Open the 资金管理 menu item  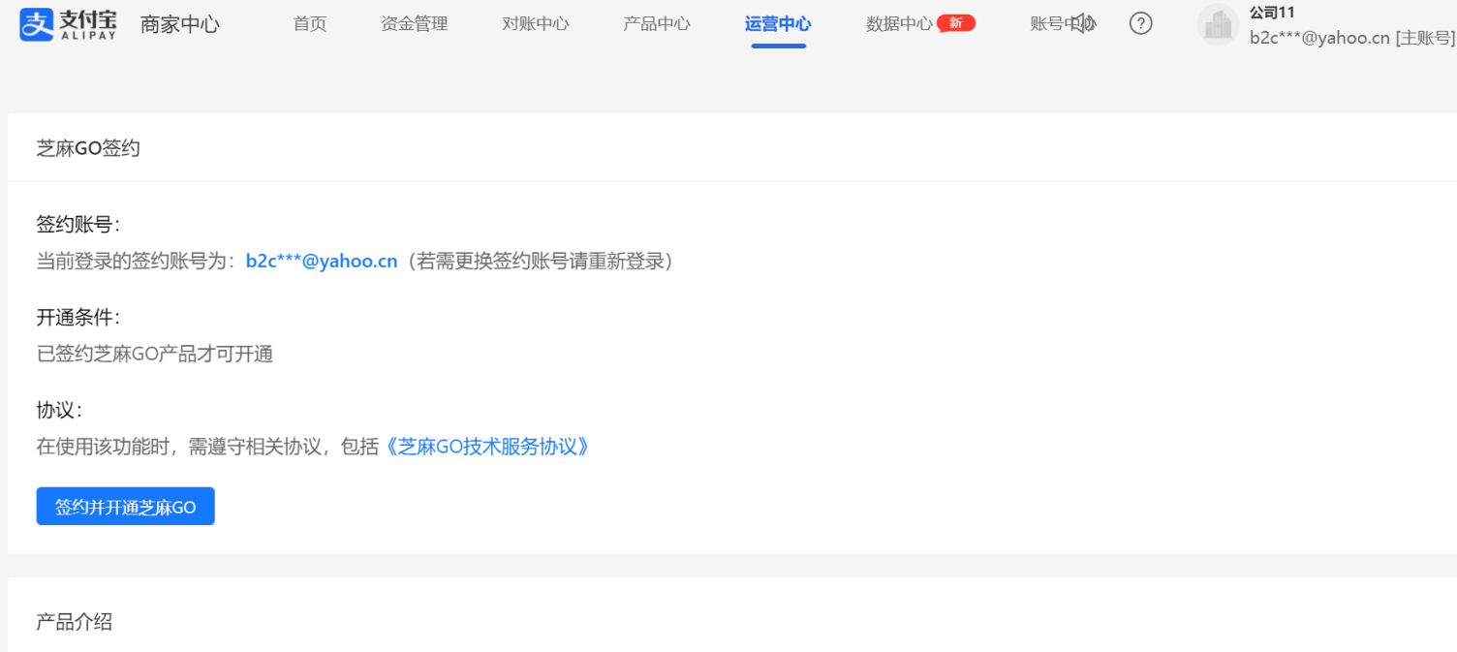point(415,23)
